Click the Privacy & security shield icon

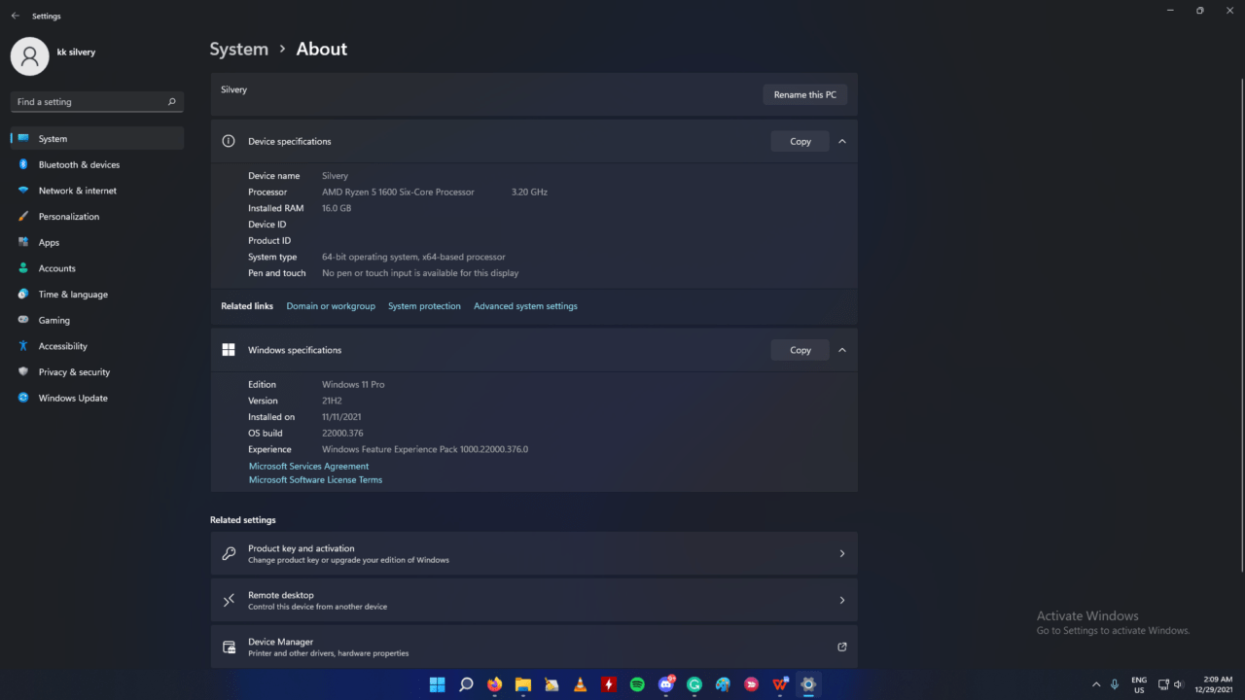[x=23, y=372]
